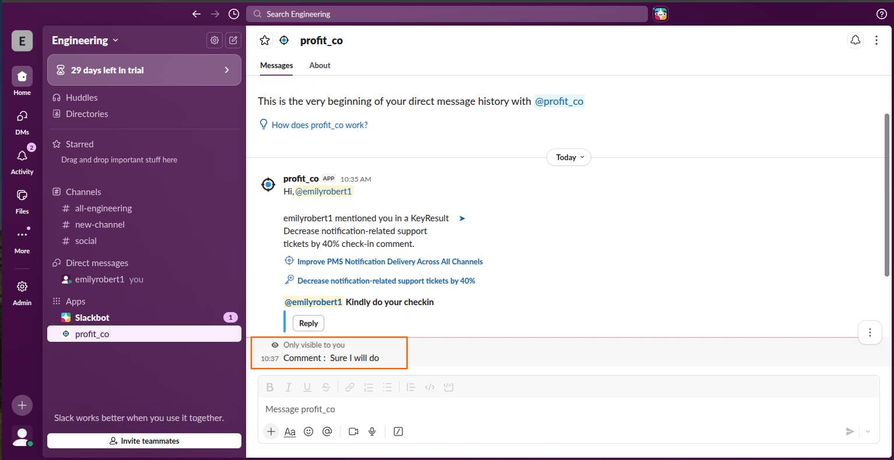
Task: Open the emoji picker
Action: [x=308, y=431]
